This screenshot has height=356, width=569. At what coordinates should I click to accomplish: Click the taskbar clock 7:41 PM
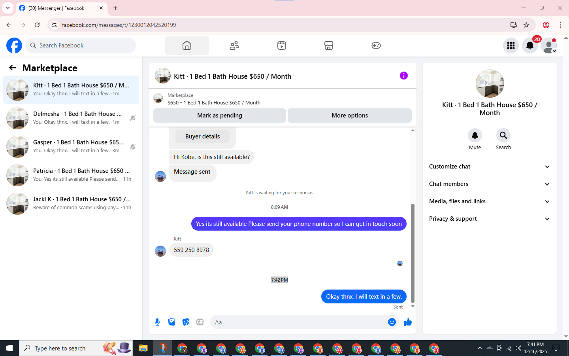point(535,348)
